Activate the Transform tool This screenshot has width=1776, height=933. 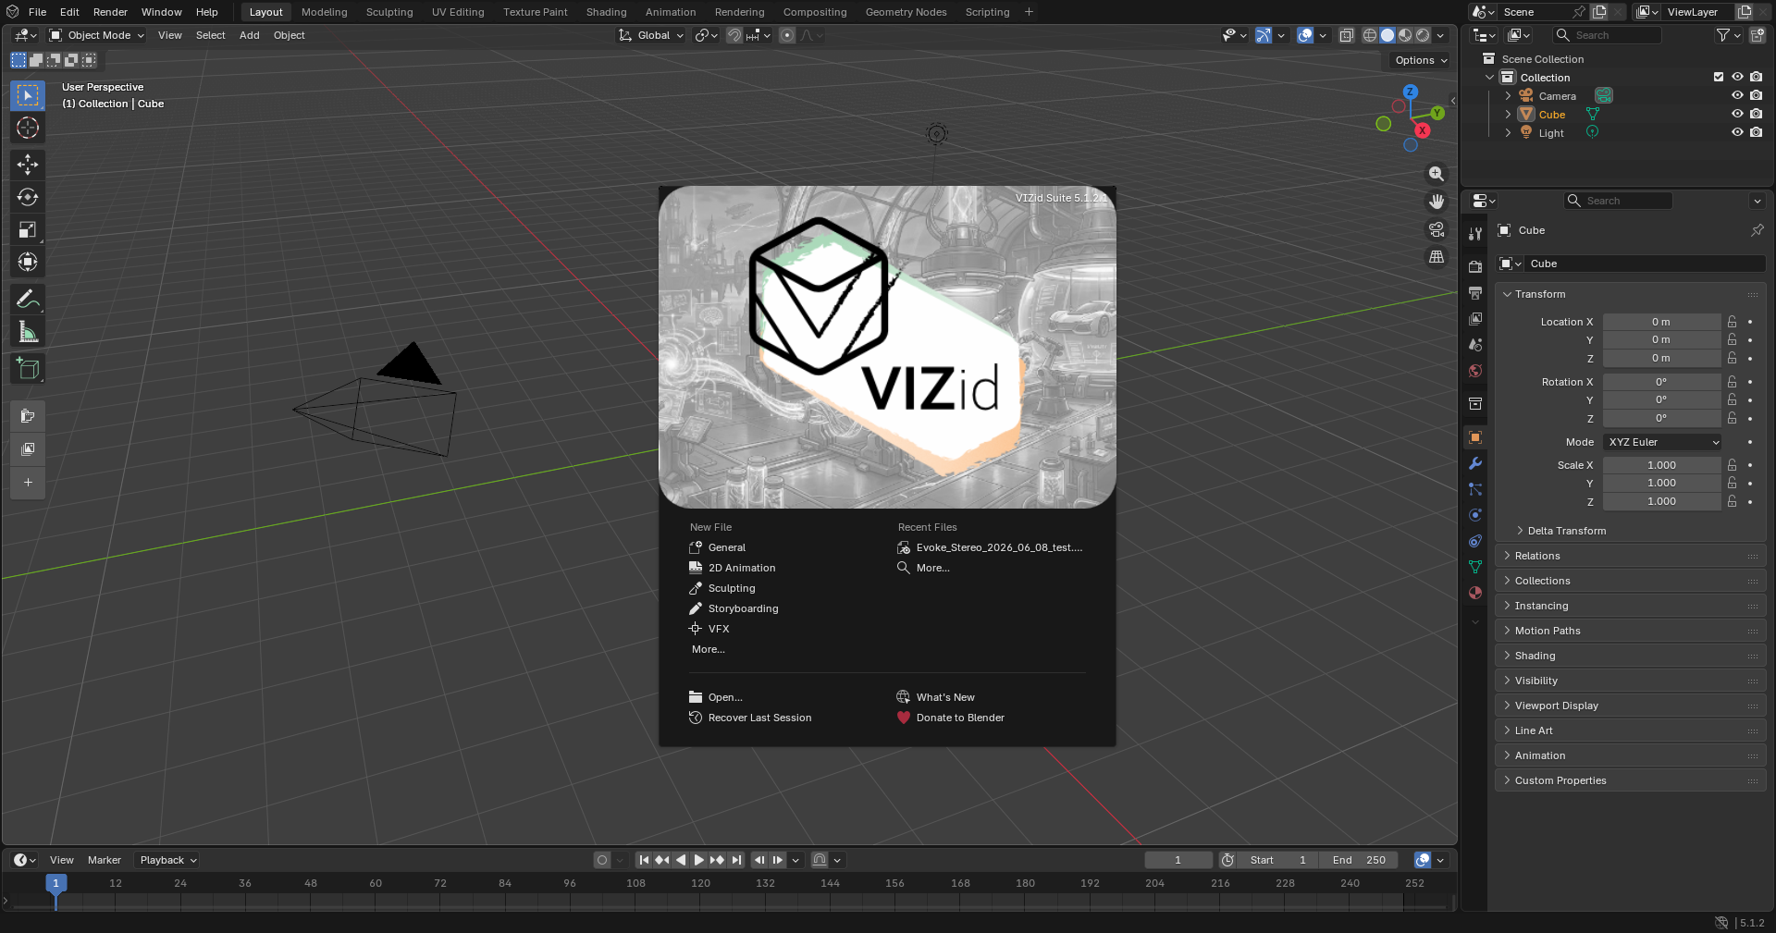click(28, 262)
